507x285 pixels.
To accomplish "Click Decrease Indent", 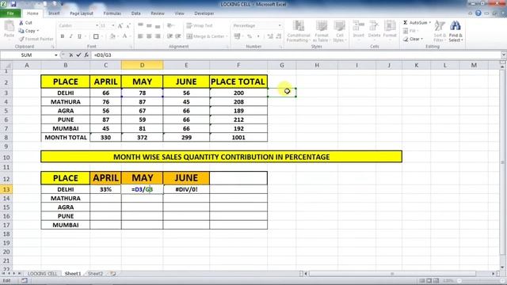I will (x=170, y=36).
